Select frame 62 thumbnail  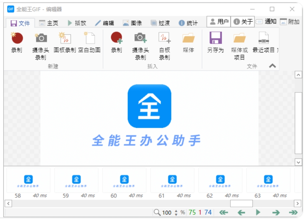tap(220, 180)
